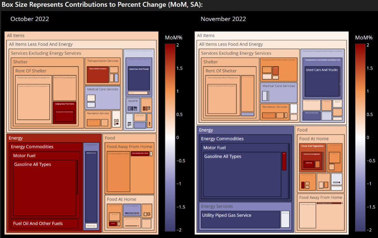Click the Utility Piped Gas Service box

pyautogui.click(x=240, y=219)
